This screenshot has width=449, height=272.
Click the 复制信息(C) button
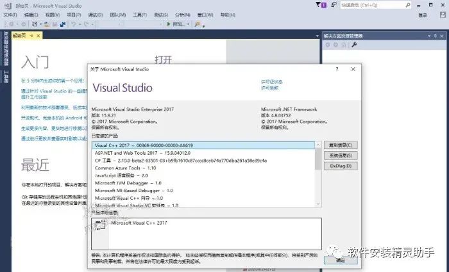[341, 145]
